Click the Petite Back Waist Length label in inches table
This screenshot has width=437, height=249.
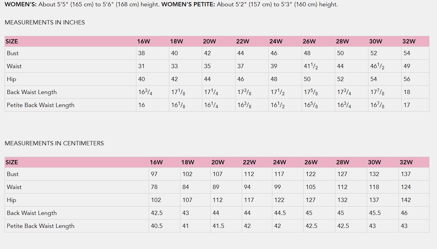(x=40, y=105)
